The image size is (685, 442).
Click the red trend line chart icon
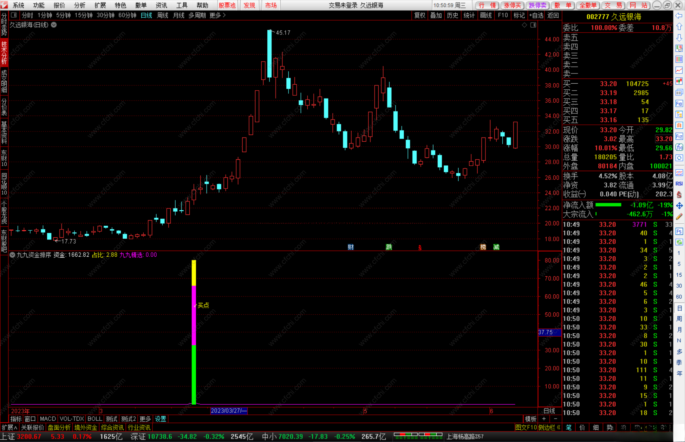[679, 70]
